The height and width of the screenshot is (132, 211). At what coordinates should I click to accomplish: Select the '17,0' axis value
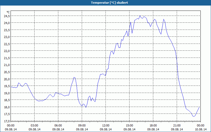[7, 121]
